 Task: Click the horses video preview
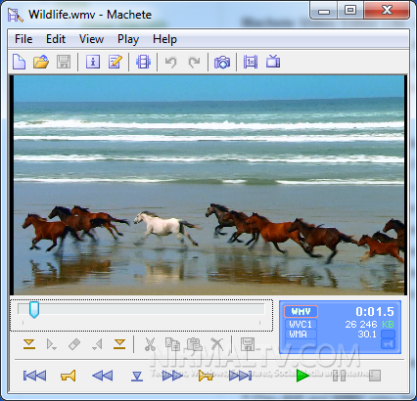pos(208,185)
